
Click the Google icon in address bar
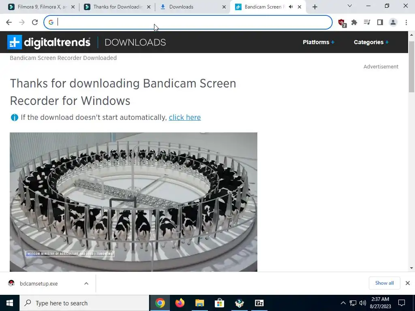click(51, 22)
